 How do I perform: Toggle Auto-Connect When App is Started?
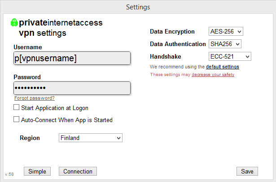click(16, 119)
